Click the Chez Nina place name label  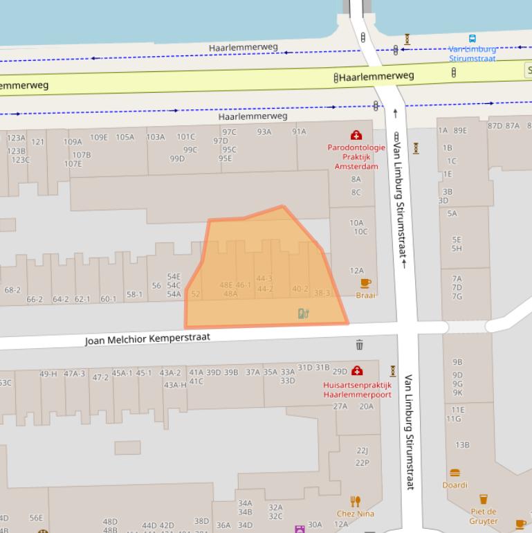(355, 514)
